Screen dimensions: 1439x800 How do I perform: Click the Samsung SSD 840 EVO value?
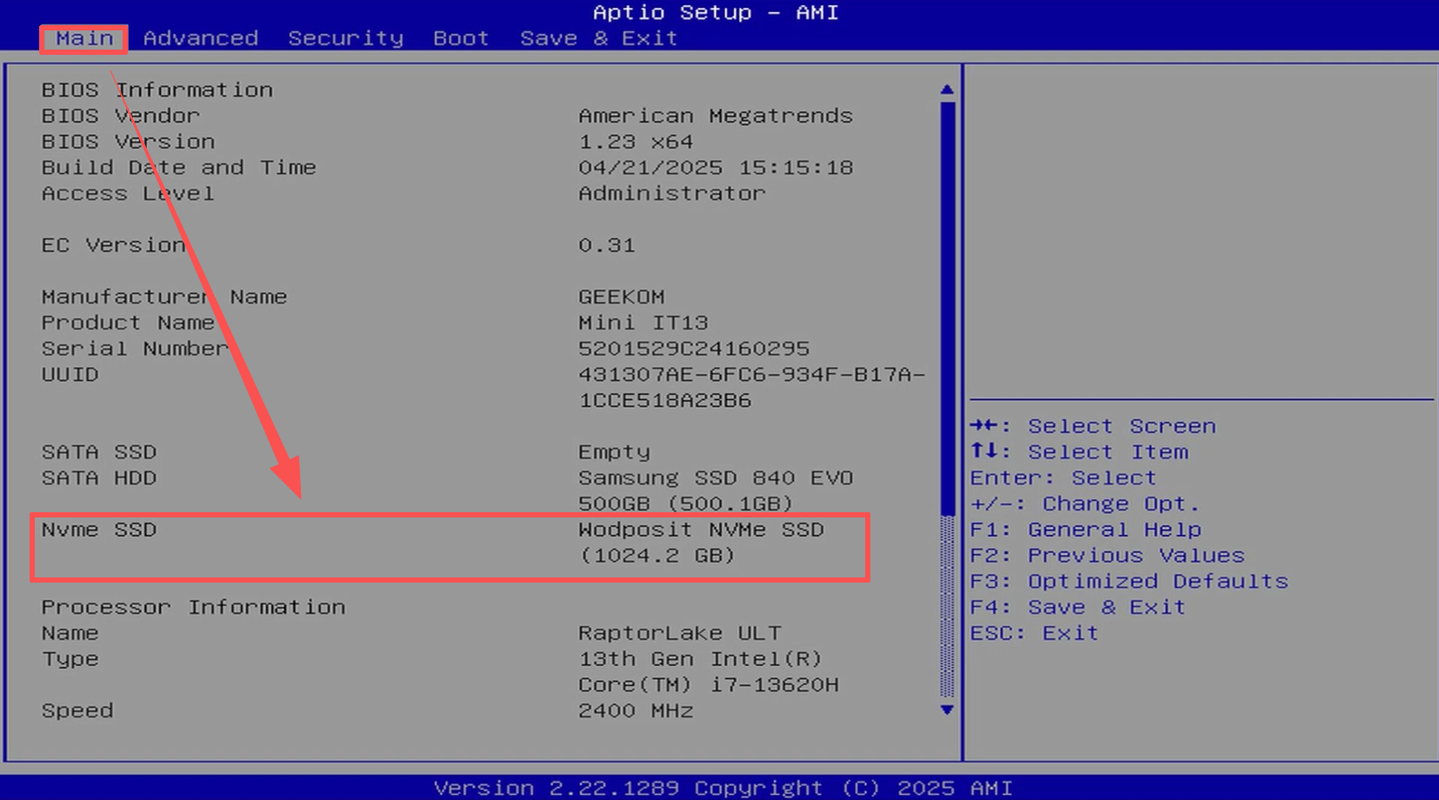pos(716,477)
